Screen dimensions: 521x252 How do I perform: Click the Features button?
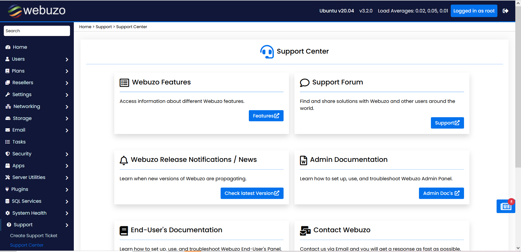pyautogui.click(x=266, y=116)
